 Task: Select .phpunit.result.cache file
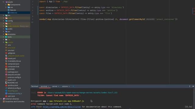16,56
